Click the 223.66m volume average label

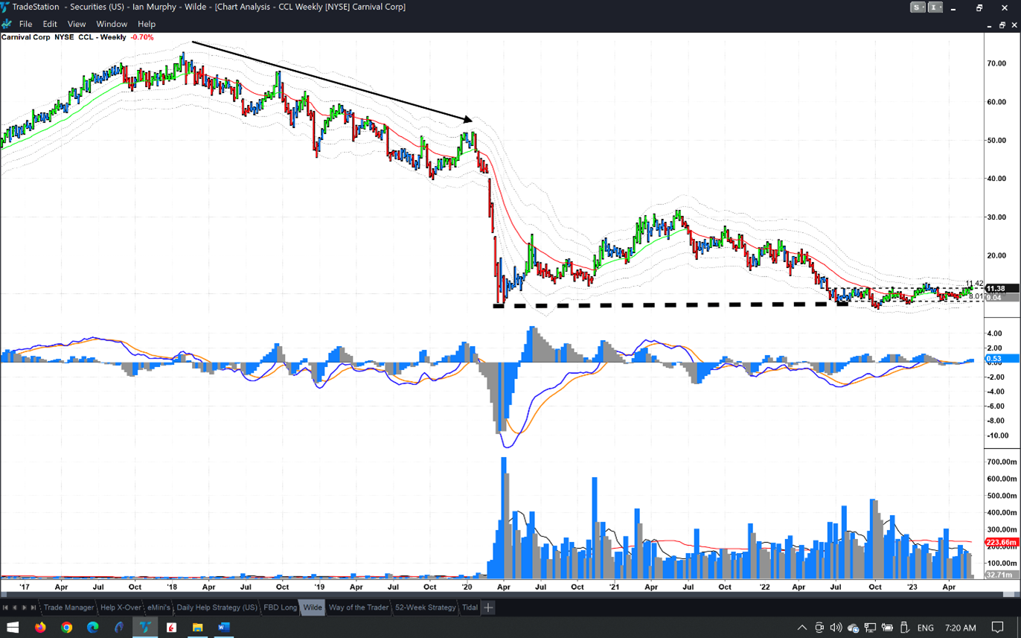(x=999, y=543)
